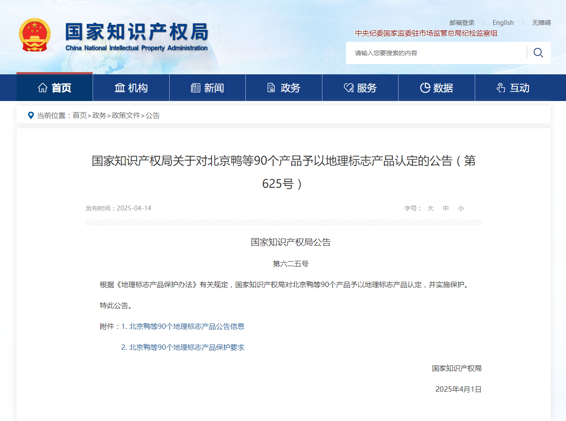Click the home icon in 首页 tab
This screenshot has height=421, width=566.
tap(43, 88)
